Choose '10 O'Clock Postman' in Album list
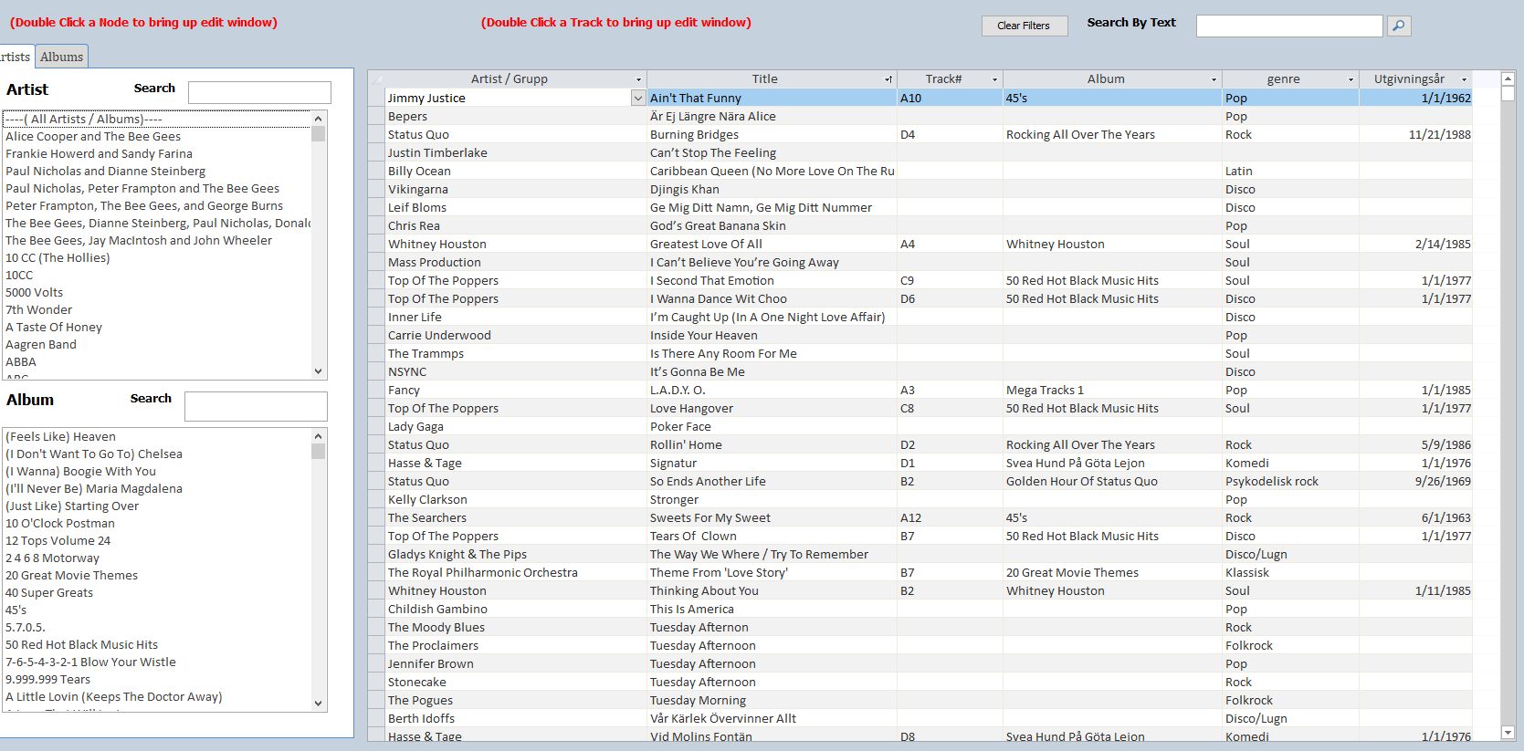1524x751 pixels. tap(157, 523)
